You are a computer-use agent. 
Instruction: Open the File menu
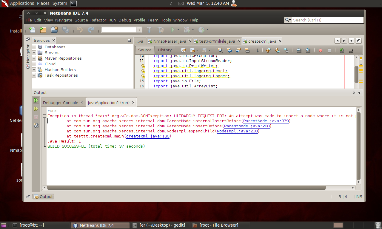point(29,20)
